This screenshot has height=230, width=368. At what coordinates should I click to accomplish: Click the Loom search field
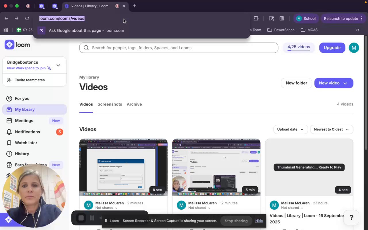pyautogui.click(x=179, y=48)
